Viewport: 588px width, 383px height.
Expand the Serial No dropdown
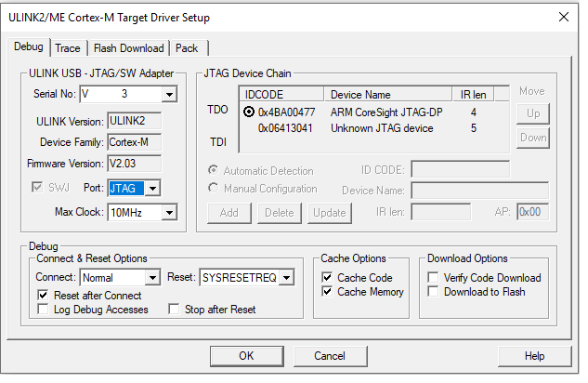tap(169, 94)
